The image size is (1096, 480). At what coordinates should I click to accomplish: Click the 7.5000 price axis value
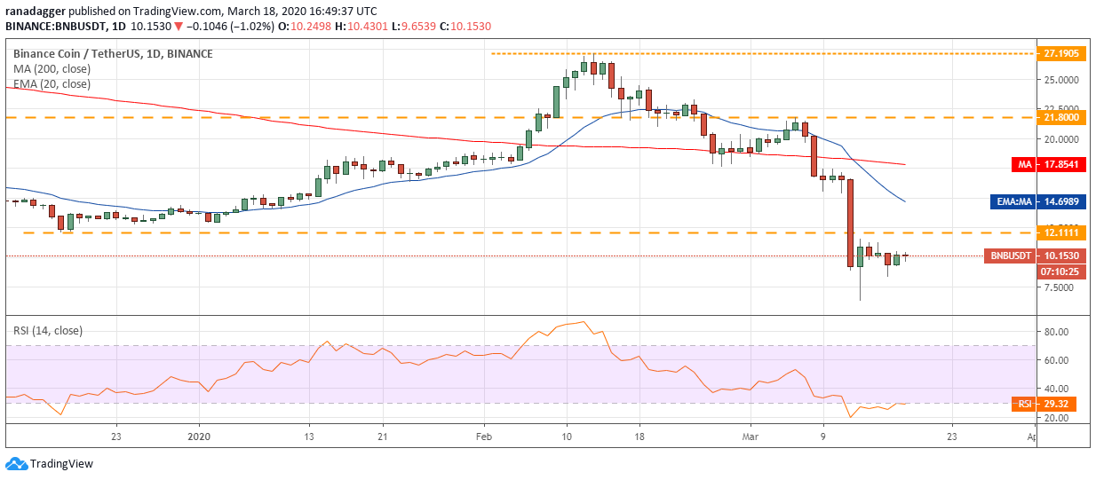tap(1059, 287)
